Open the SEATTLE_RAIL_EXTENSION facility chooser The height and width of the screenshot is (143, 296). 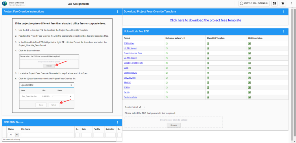point(254,3)
